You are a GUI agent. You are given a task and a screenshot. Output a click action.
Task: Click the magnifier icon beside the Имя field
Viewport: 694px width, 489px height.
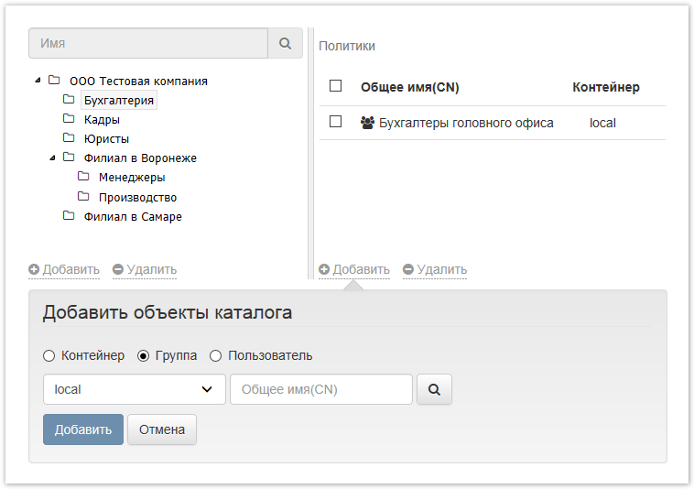pos(285,43)
